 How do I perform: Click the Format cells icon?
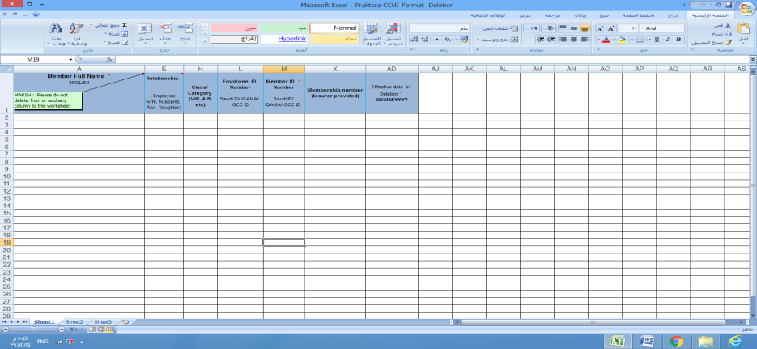(145, 28)
